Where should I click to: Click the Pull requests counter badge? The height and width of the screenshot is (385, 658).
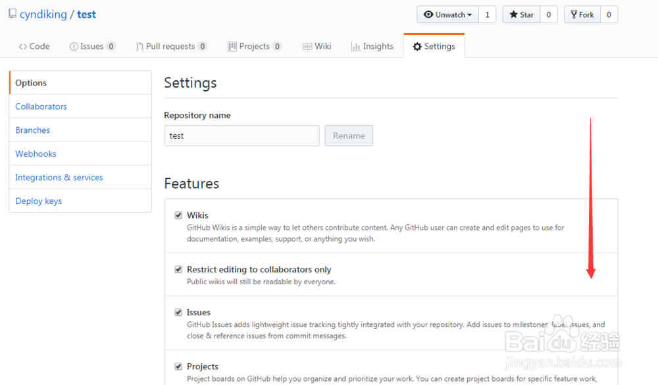(x=202, y=46)
